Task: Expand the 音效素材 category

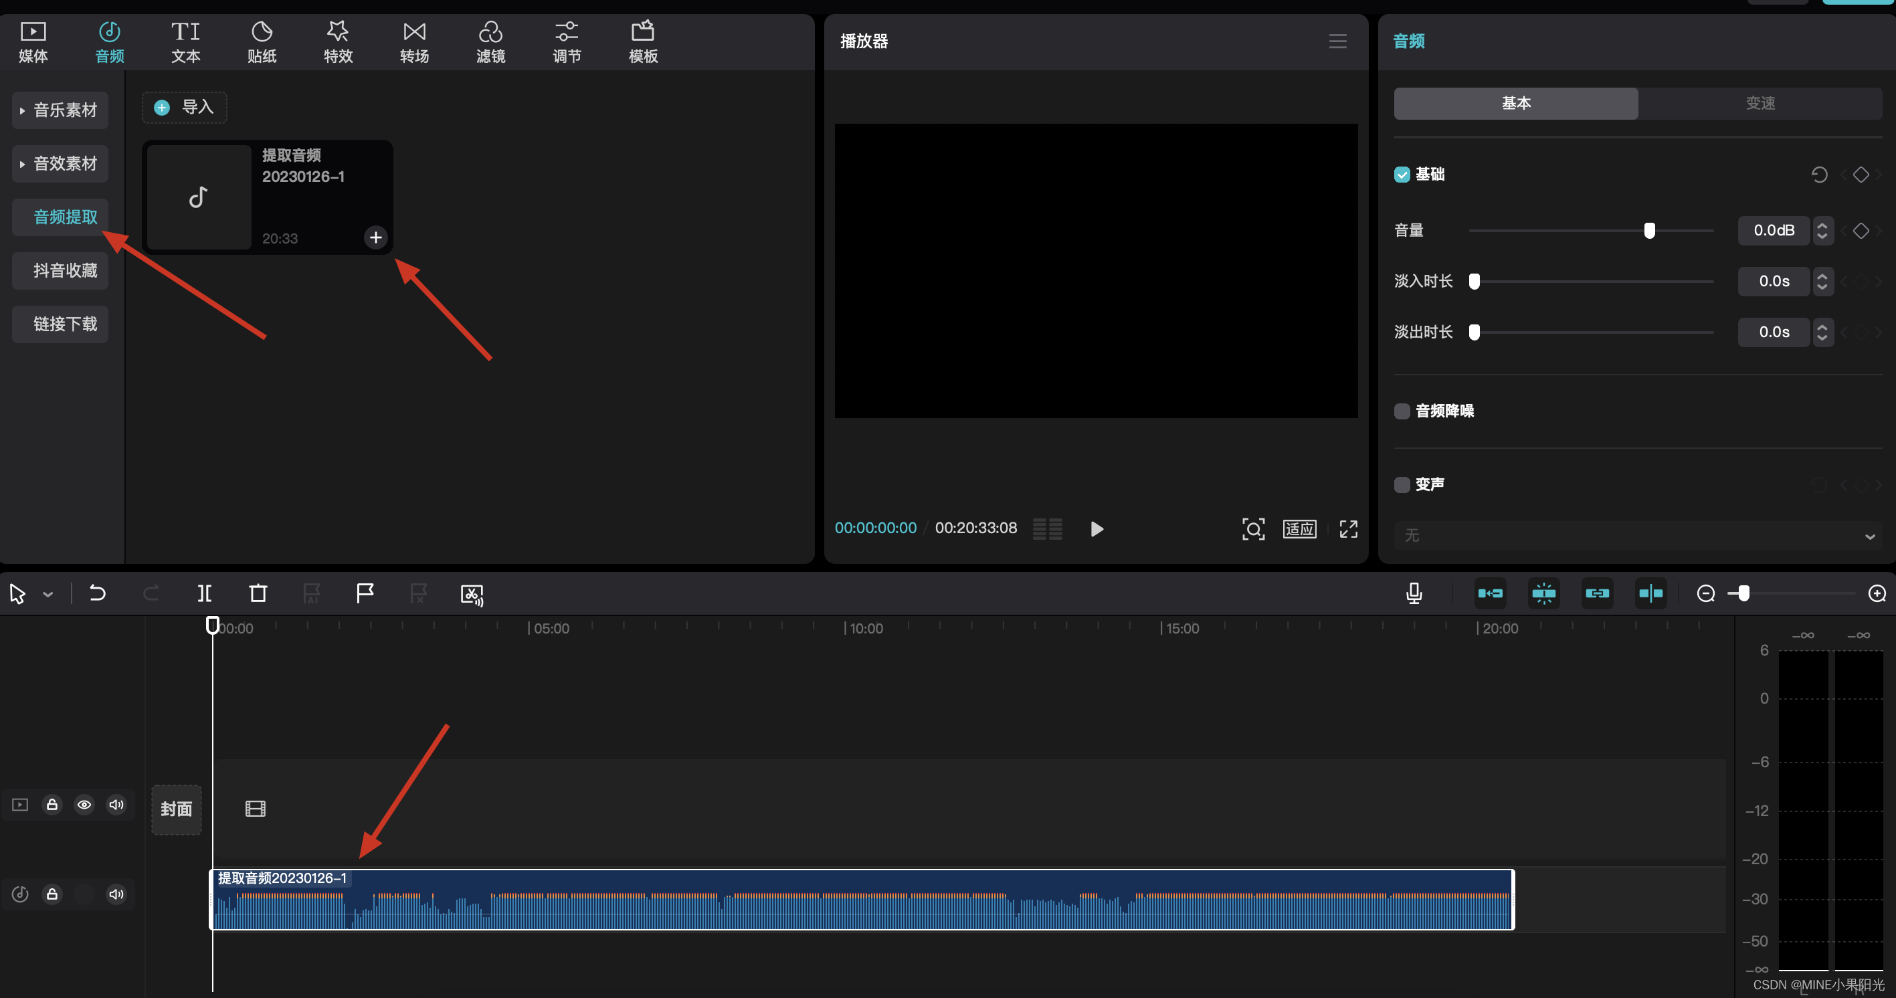Action: [60, 163]
